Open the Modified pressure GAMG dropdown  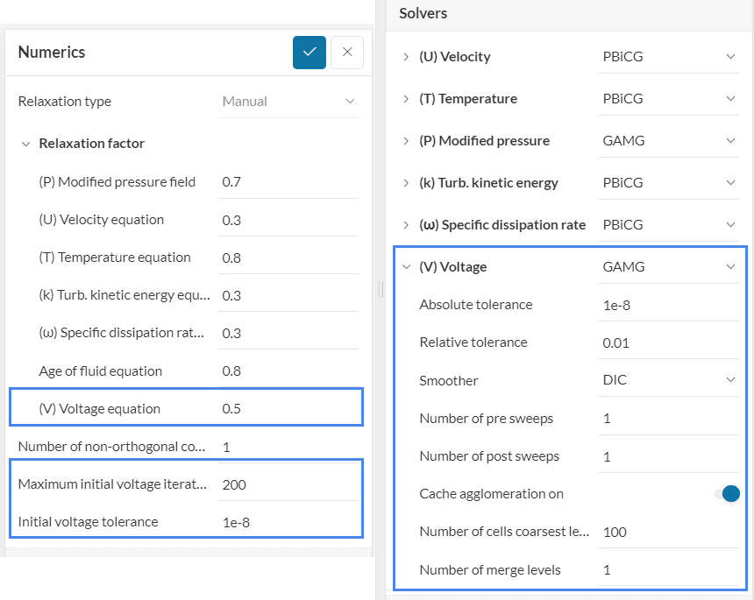[x=669, y=141]
